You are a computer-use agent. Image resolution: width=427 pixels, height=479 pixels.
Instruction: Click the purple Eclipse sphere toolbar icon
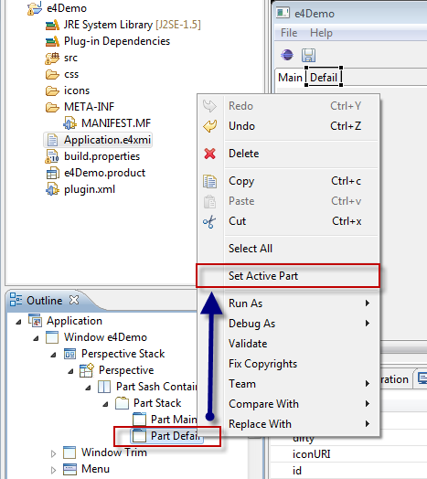[287, 55]
